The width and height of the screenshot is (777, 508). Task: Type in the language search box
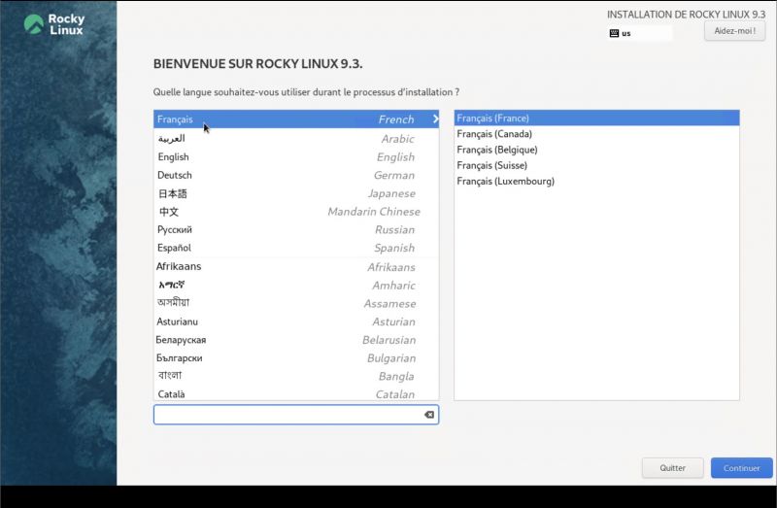287,415
